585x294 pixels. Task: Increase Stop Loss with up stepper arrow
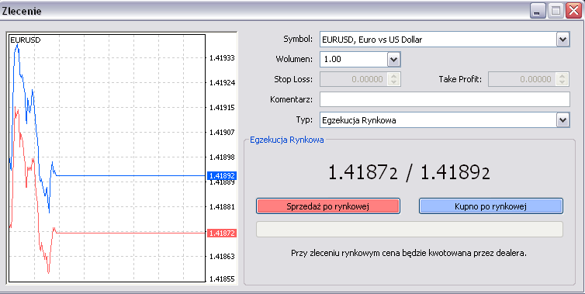click(x=394, y=76)
